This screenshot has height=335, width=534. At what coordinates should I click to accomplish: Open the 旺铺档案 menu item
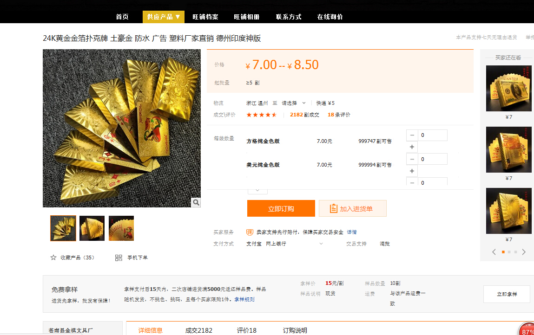[x=205, y=17]
